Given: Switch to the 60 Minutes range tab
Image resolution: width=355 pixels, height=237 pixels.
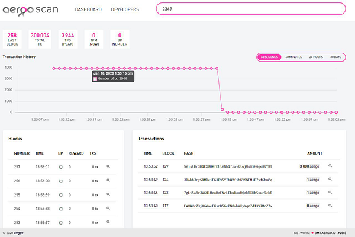Looking at the screenshot, I should click(293, 57).
